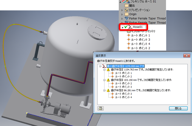Click the route icon beside 最小曲げ半径 row
The image size is (192, 126).
coord(104,66)
